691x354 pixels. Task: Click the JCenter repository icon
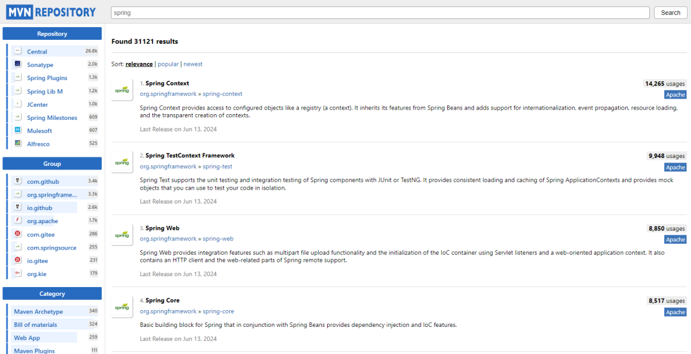coord(18,105)
